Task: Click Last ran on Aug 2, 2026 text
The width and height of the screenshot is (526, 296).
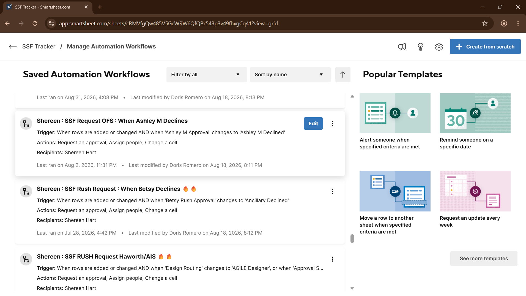Action: pos(76,165)
